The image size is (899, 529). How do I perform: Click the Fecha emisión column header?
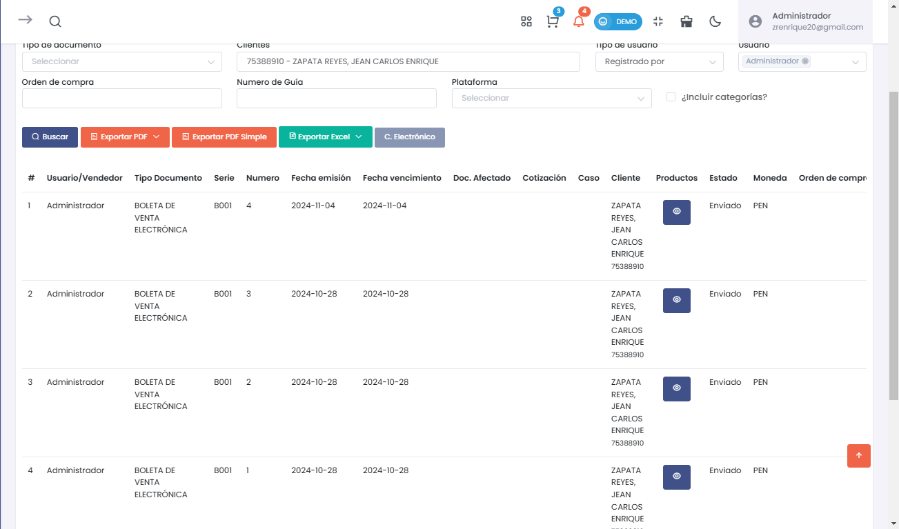[321, 178]
